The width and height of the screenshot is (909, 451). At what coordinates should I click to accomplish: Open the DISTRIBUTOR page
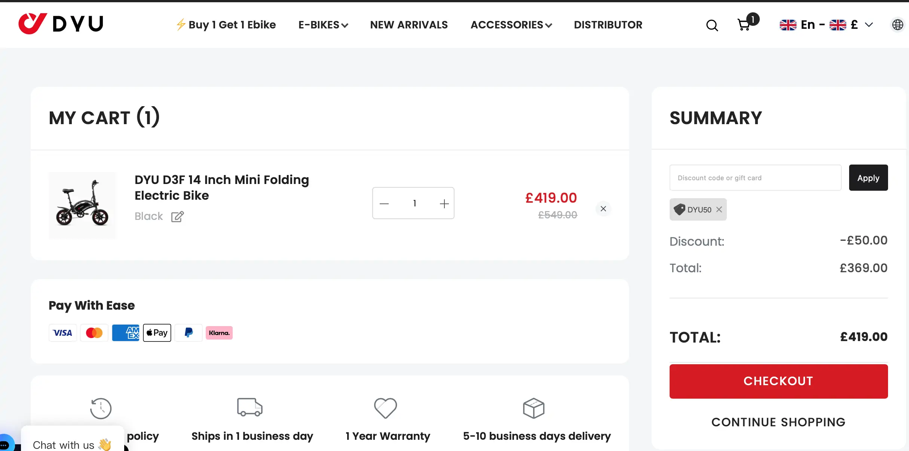(607, 25)
